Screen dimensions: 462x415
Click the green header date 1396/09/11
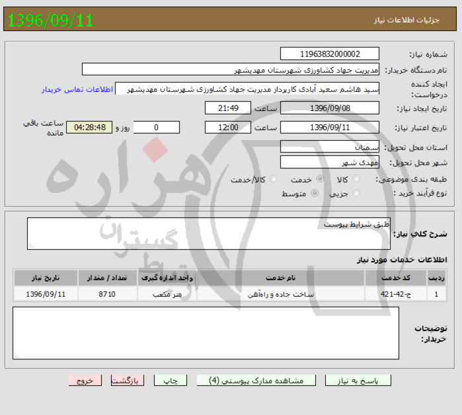pos(50,20)
